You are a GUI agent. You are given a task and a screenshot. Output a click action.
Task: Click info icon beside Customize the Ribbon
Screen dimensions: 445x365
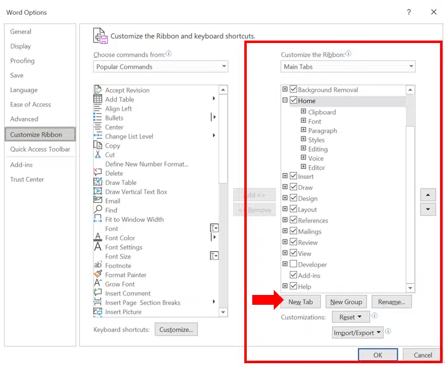348,53
